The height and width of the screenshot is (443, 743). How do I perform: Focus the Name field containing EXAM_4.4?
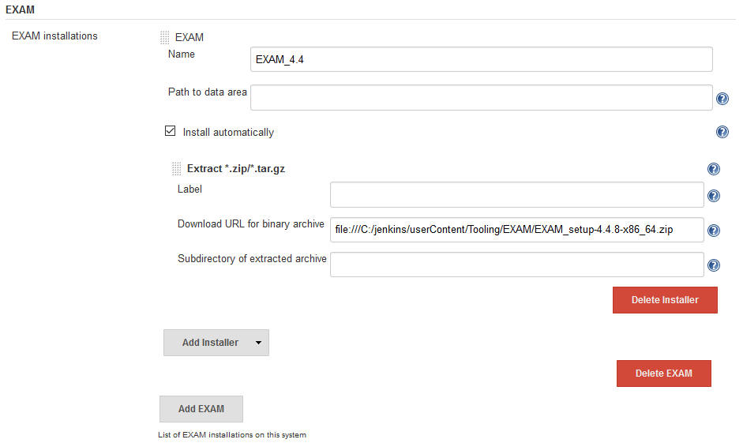[482, 59]
